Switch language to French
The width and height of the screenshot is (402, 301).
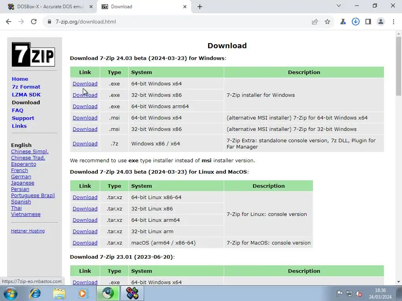20,170
